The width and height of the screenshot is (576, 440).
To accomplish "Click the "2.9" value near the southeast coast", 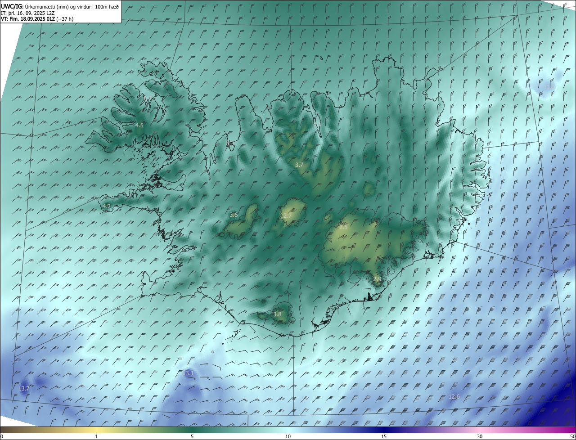I will 377,279.
